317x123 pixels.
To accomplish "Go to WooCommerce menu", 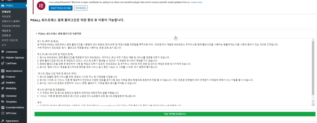I will (x=13, y=71).
